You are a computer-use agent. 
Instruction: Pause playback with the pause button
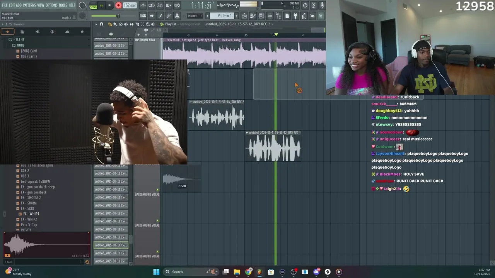pyautogui.click(x=101, y=5)
